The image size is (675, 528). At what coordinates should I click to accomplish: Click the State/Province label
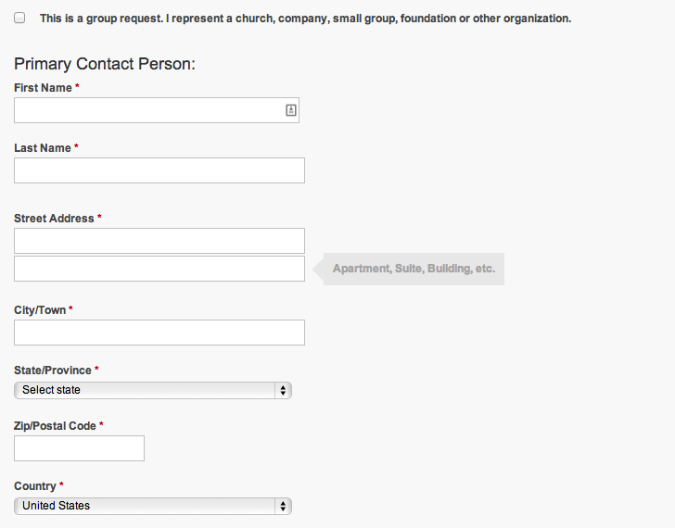pos(53,371)
